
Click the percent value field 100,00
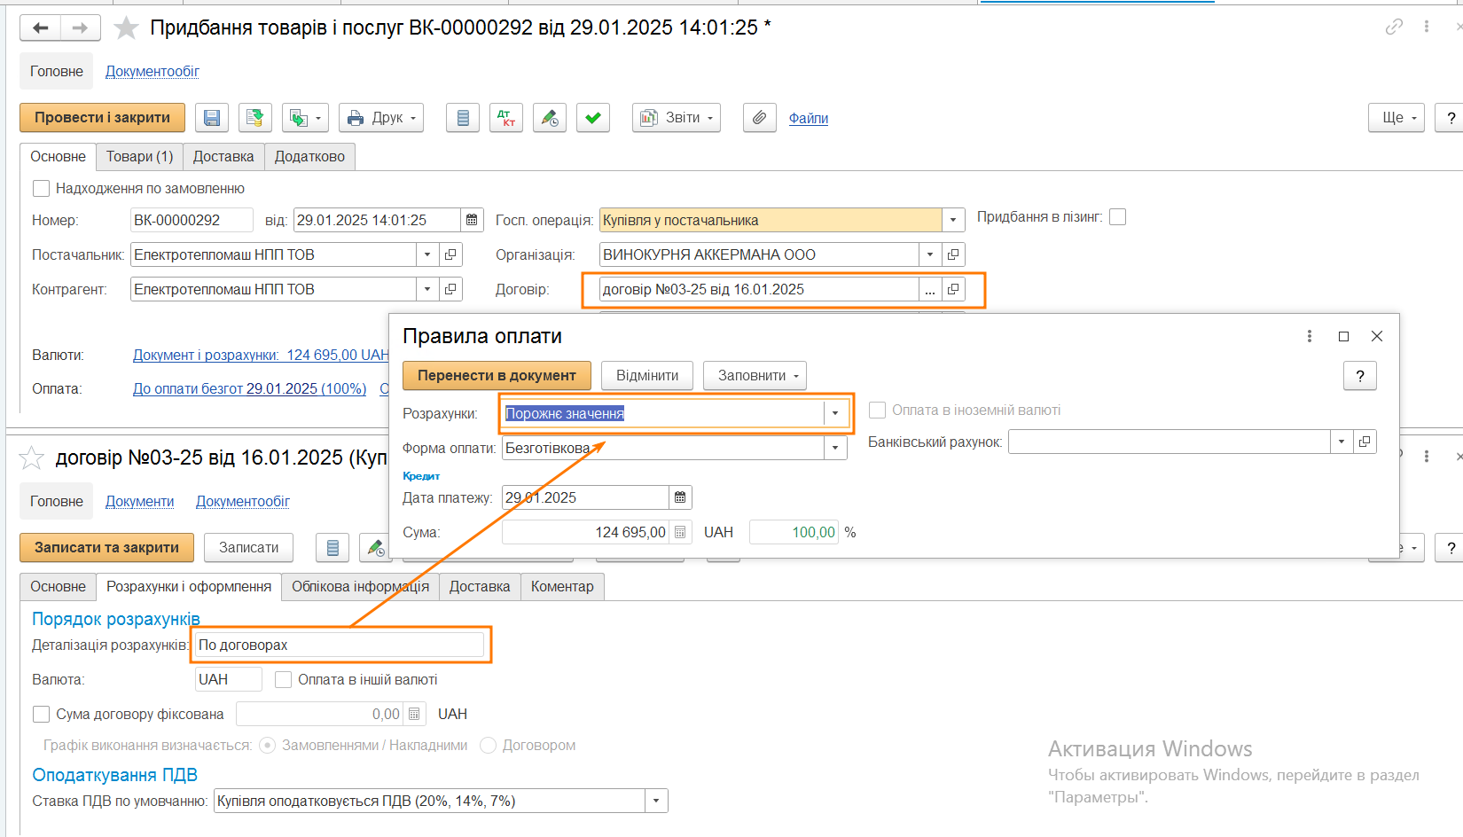pyautogui.click(x=794, y=532)
